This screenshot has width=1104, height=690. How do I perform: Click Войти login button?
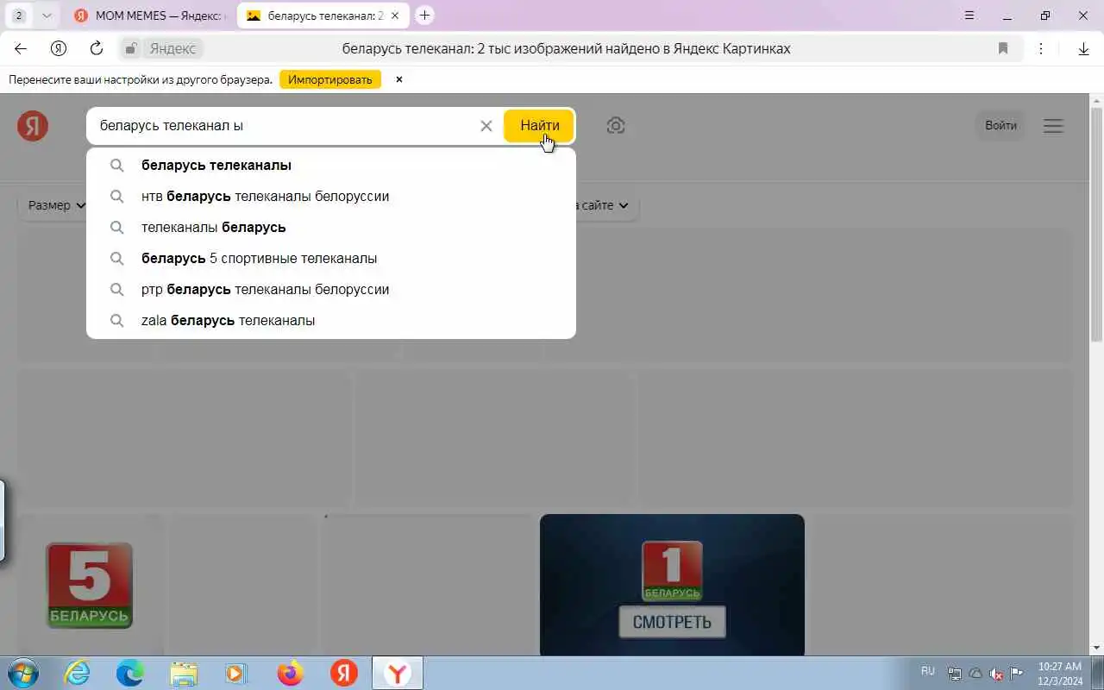point(1000,126)
